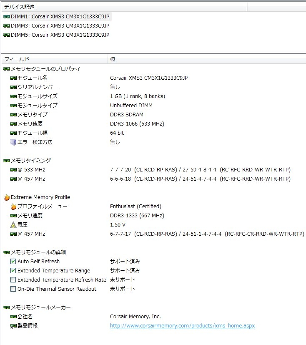Select the エラー検知方法 field label
The width and height of the screenshot is (306, 345).
click(35, 142)
